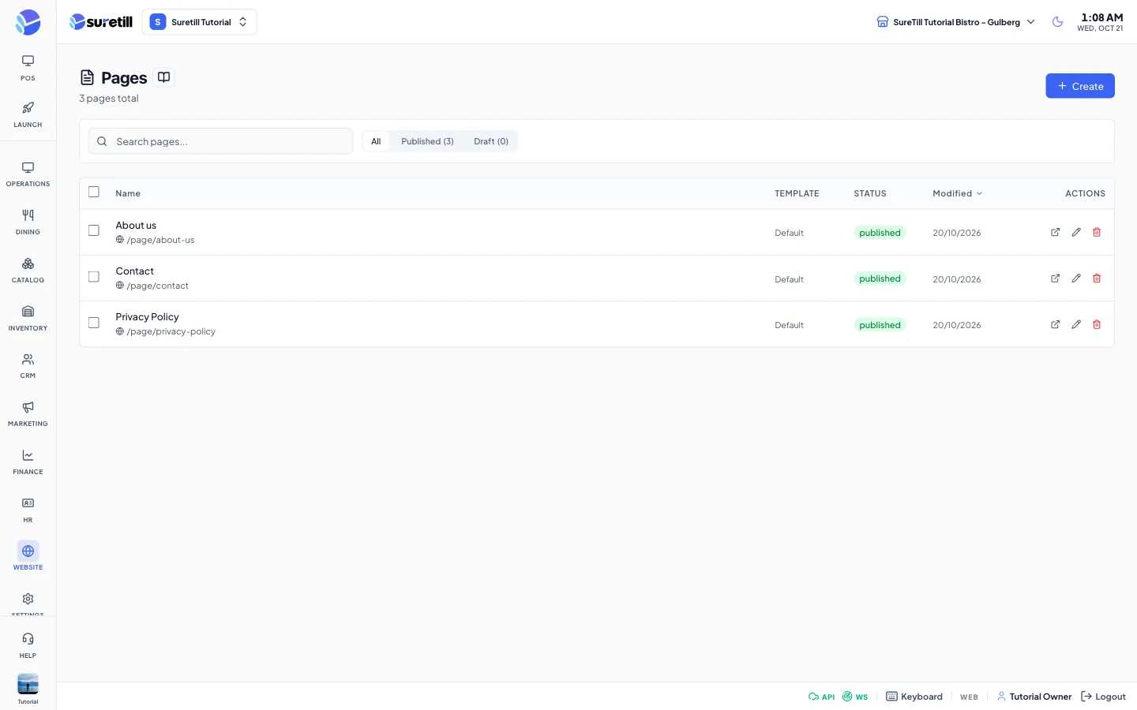
Task: Open the Keyboard shortcuts button
Action: tap(914, 697)
